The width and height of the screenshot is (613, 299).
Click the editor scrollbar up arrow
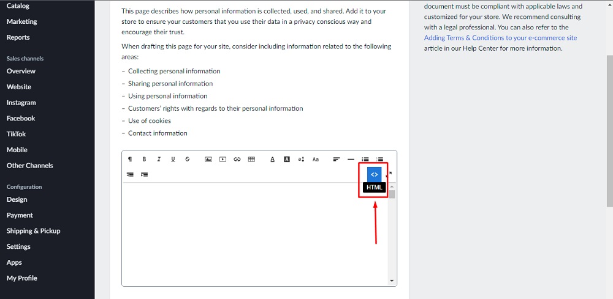(392, 186)
